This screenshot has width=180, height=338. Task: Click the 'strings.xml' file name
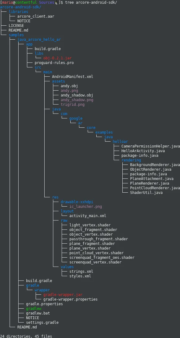pos(81,272)
